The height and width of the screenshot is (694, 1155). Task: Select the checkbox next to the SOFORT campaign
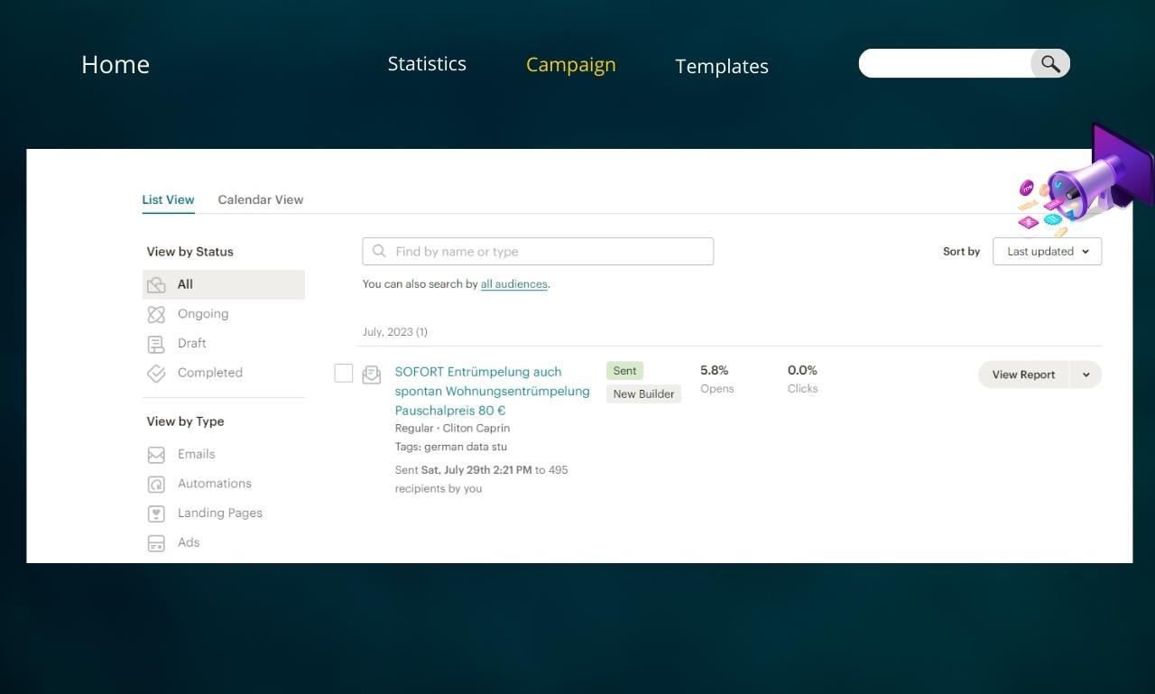[x=343, y=372]
